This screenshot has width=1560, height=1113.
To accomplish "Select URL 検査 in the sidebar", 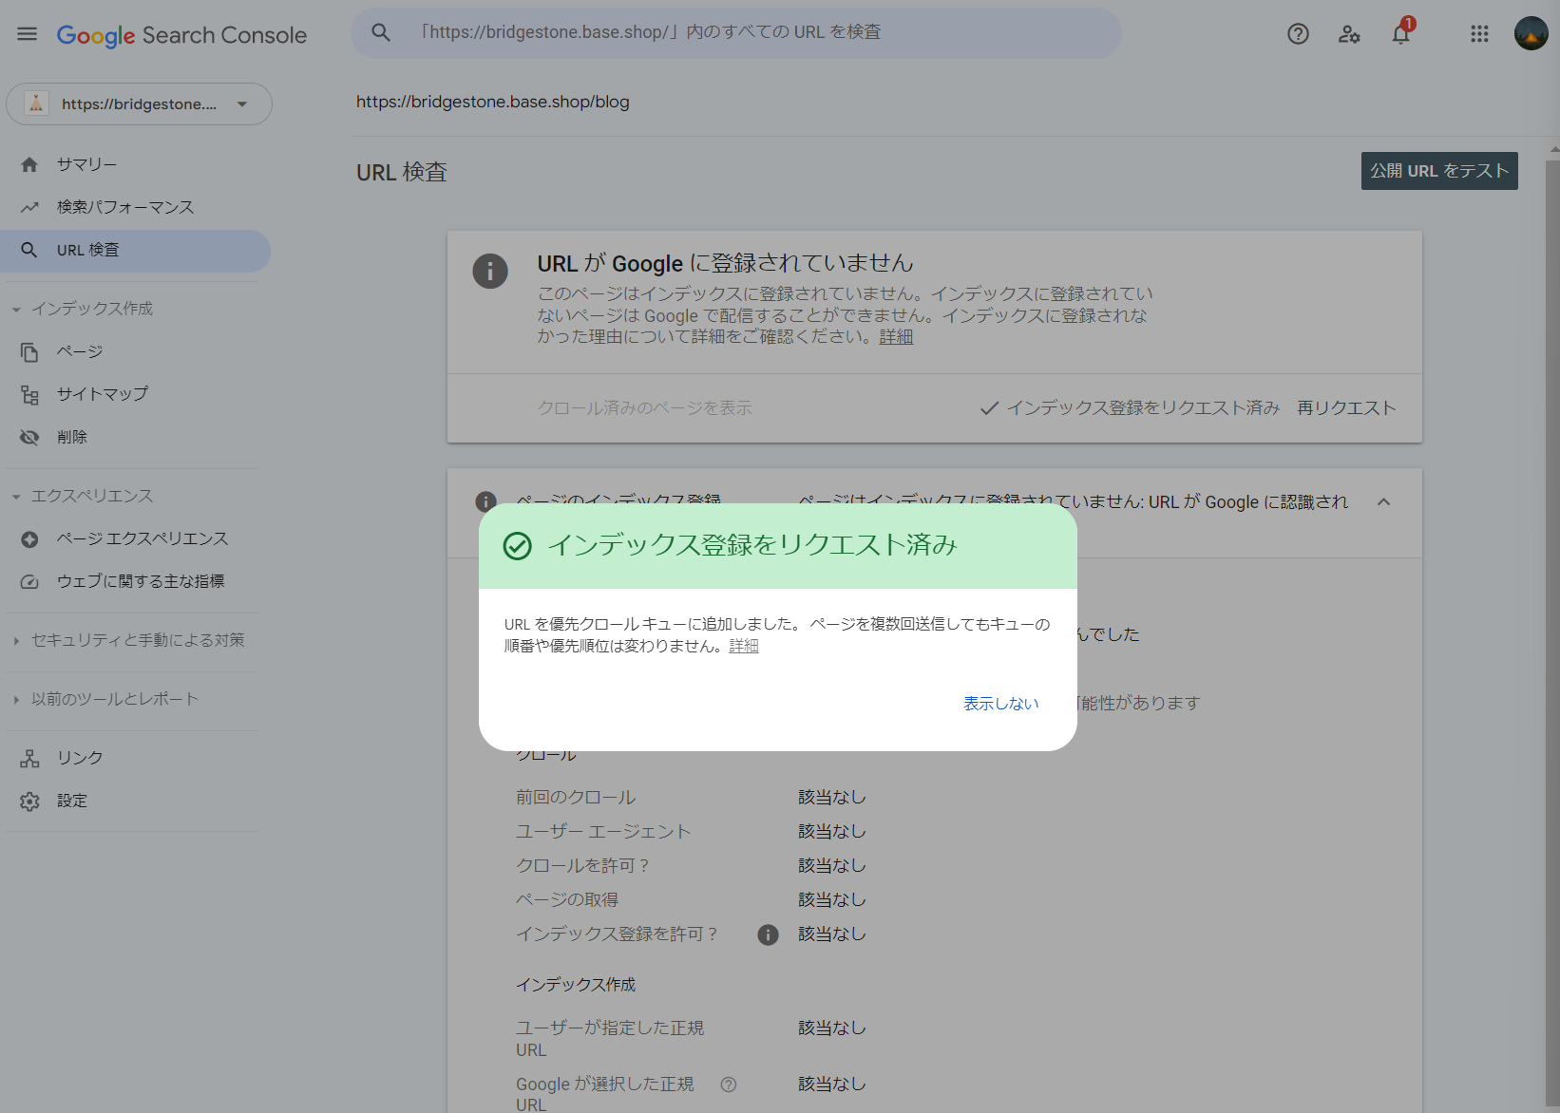I will 135,250.
